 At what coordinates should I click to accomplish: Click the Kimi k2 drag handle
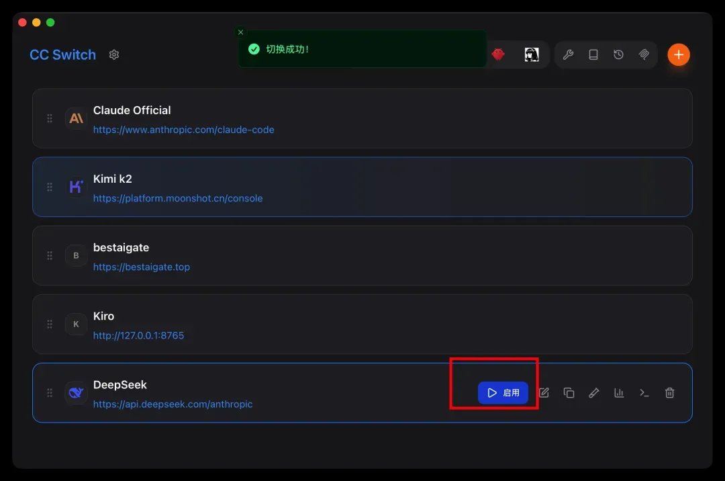click(50, 187)
